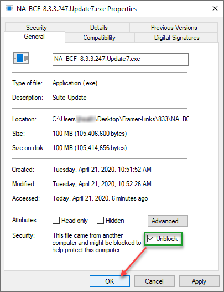Click the Cancel button

pos(154,281)
